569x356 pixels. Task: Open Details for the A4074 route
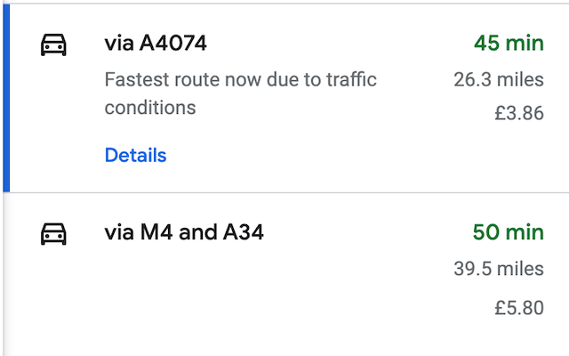click(135, 156)
